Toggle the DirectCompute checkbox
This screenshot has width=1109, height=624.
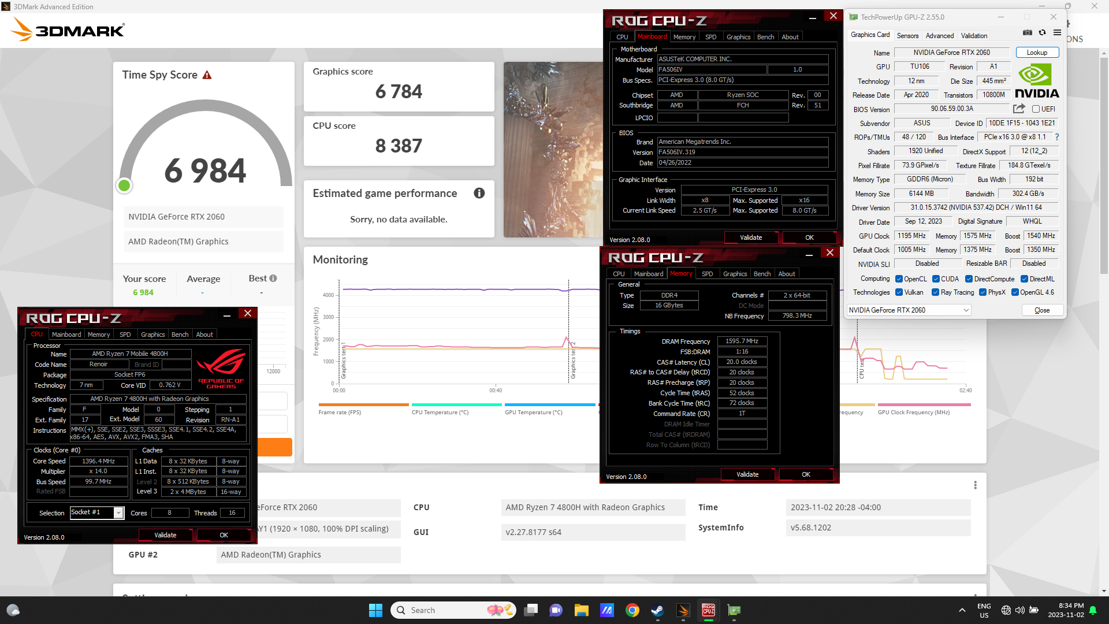coord(969,278)
